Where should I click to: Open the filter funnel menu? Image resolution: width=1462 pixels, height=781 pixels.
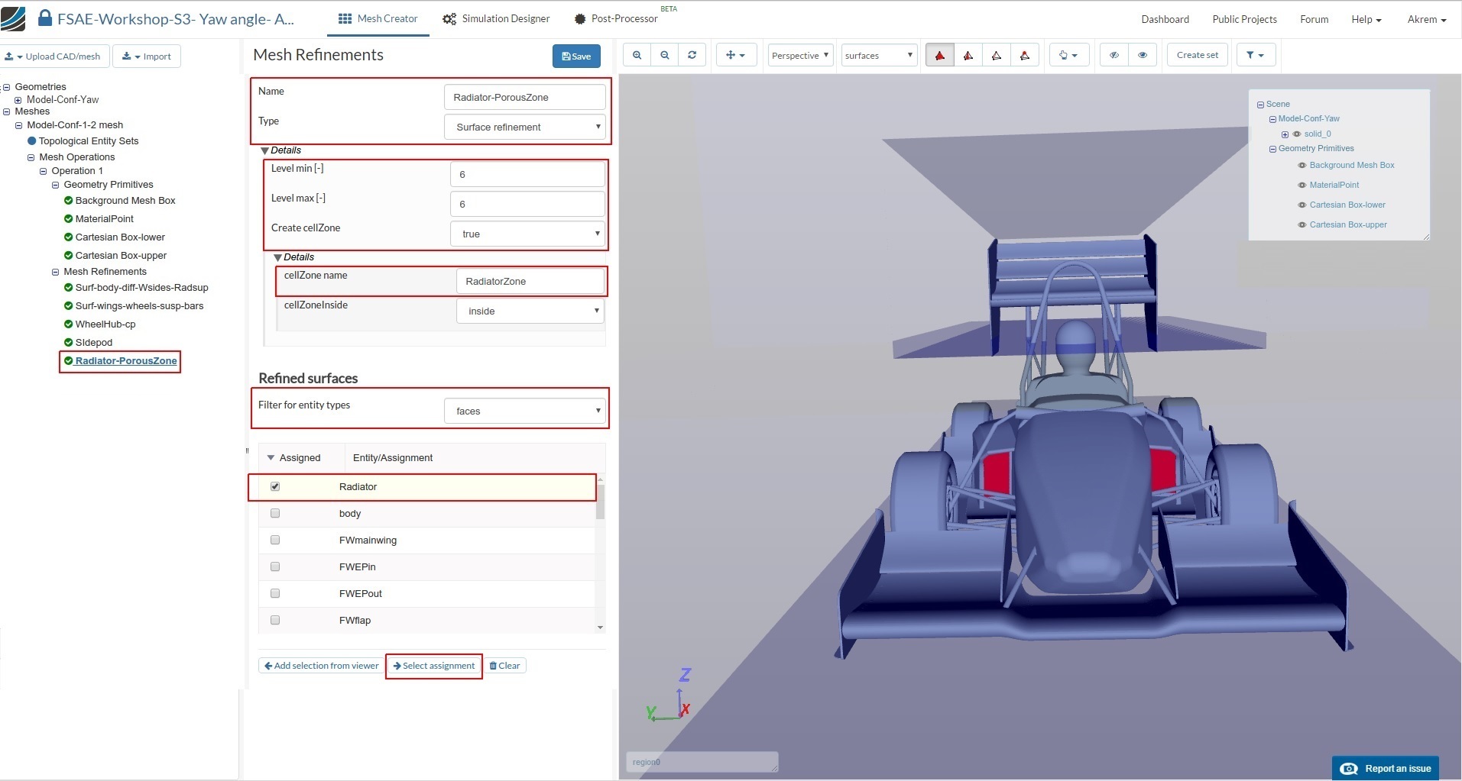coord(1255,55)
